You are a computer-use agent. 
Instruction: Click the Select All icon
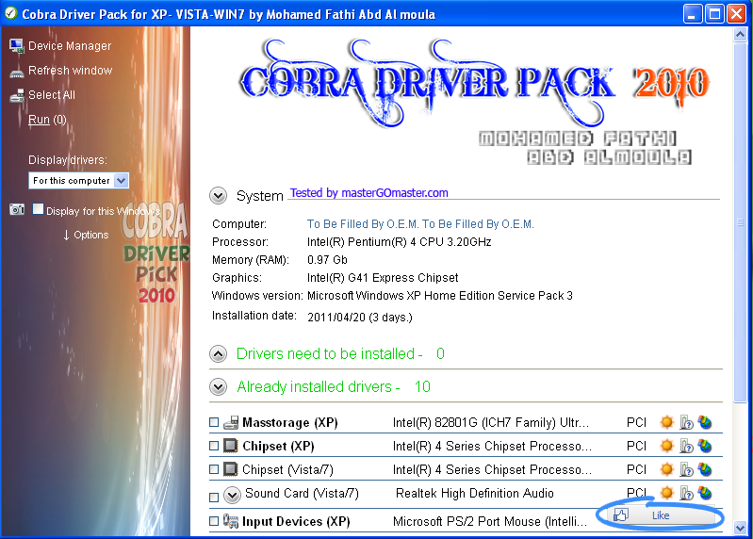17,95
